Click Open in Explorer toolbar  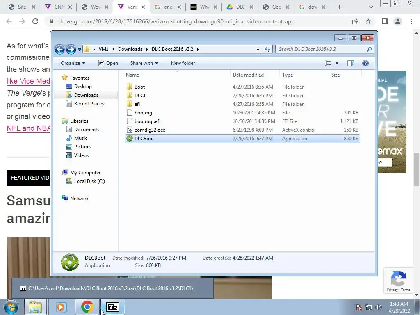[108, 63]
